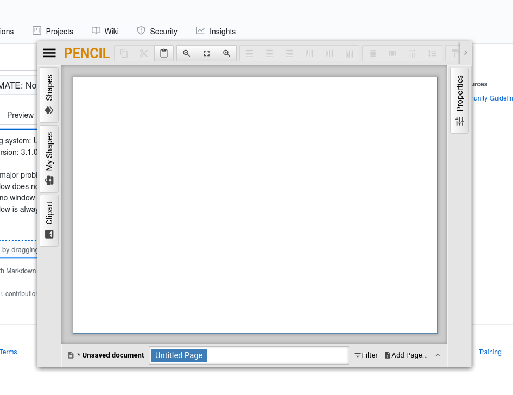Align selected shapes center horizontally
The image size is (513, 395).
(x=269, y=53)
